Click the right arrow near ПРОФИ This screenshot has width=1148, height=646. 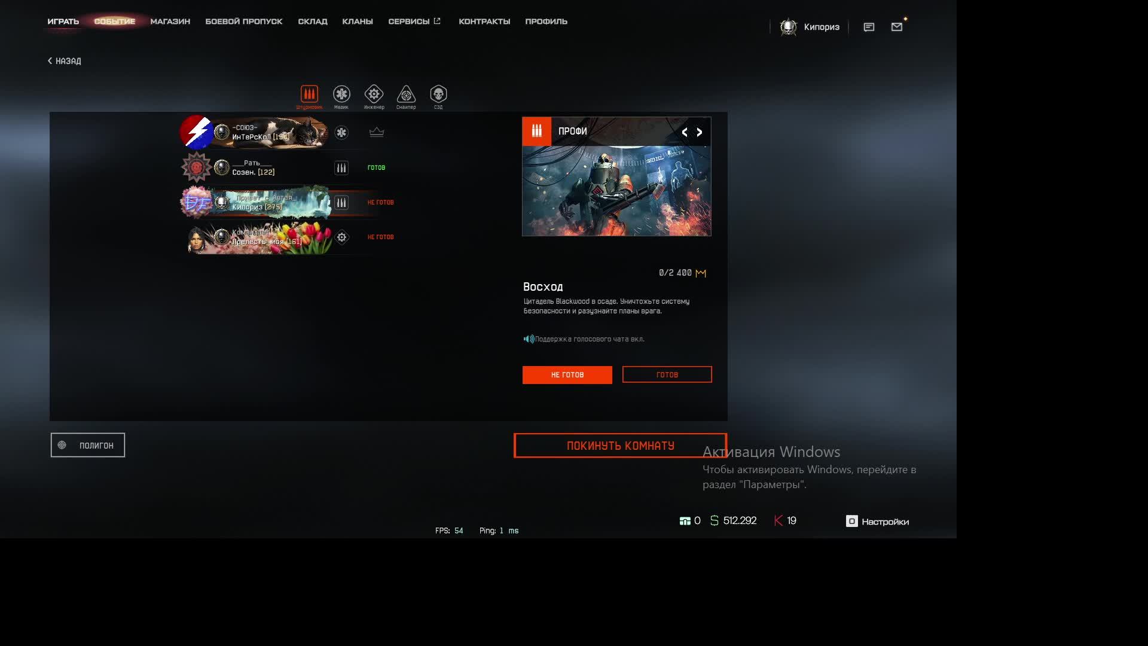point(699,132)
